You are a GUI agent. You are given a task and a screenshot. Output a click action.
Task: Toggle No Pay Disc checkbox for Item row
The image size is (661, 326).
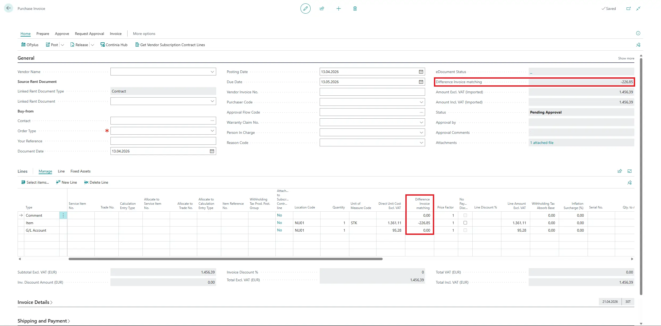[x=465, y=223]
